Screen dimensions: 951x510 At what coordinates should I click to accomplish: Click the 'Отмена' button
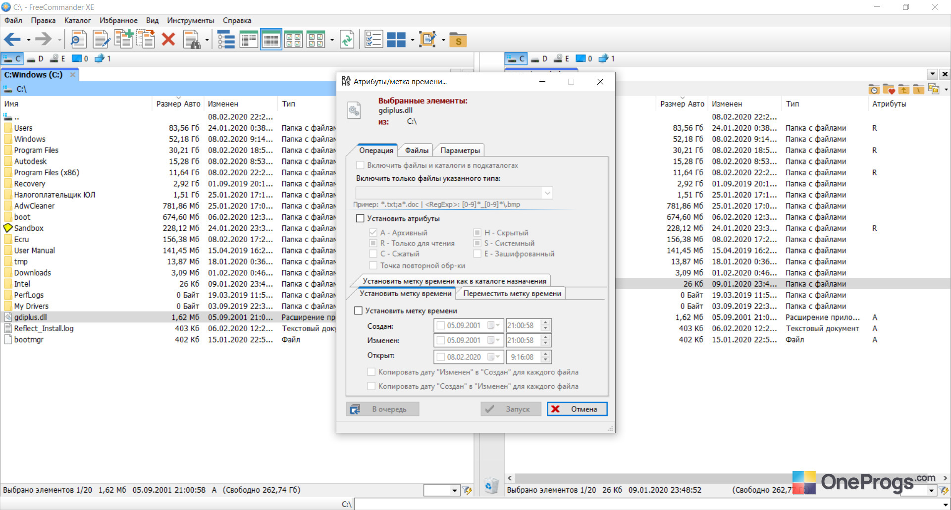577,409
